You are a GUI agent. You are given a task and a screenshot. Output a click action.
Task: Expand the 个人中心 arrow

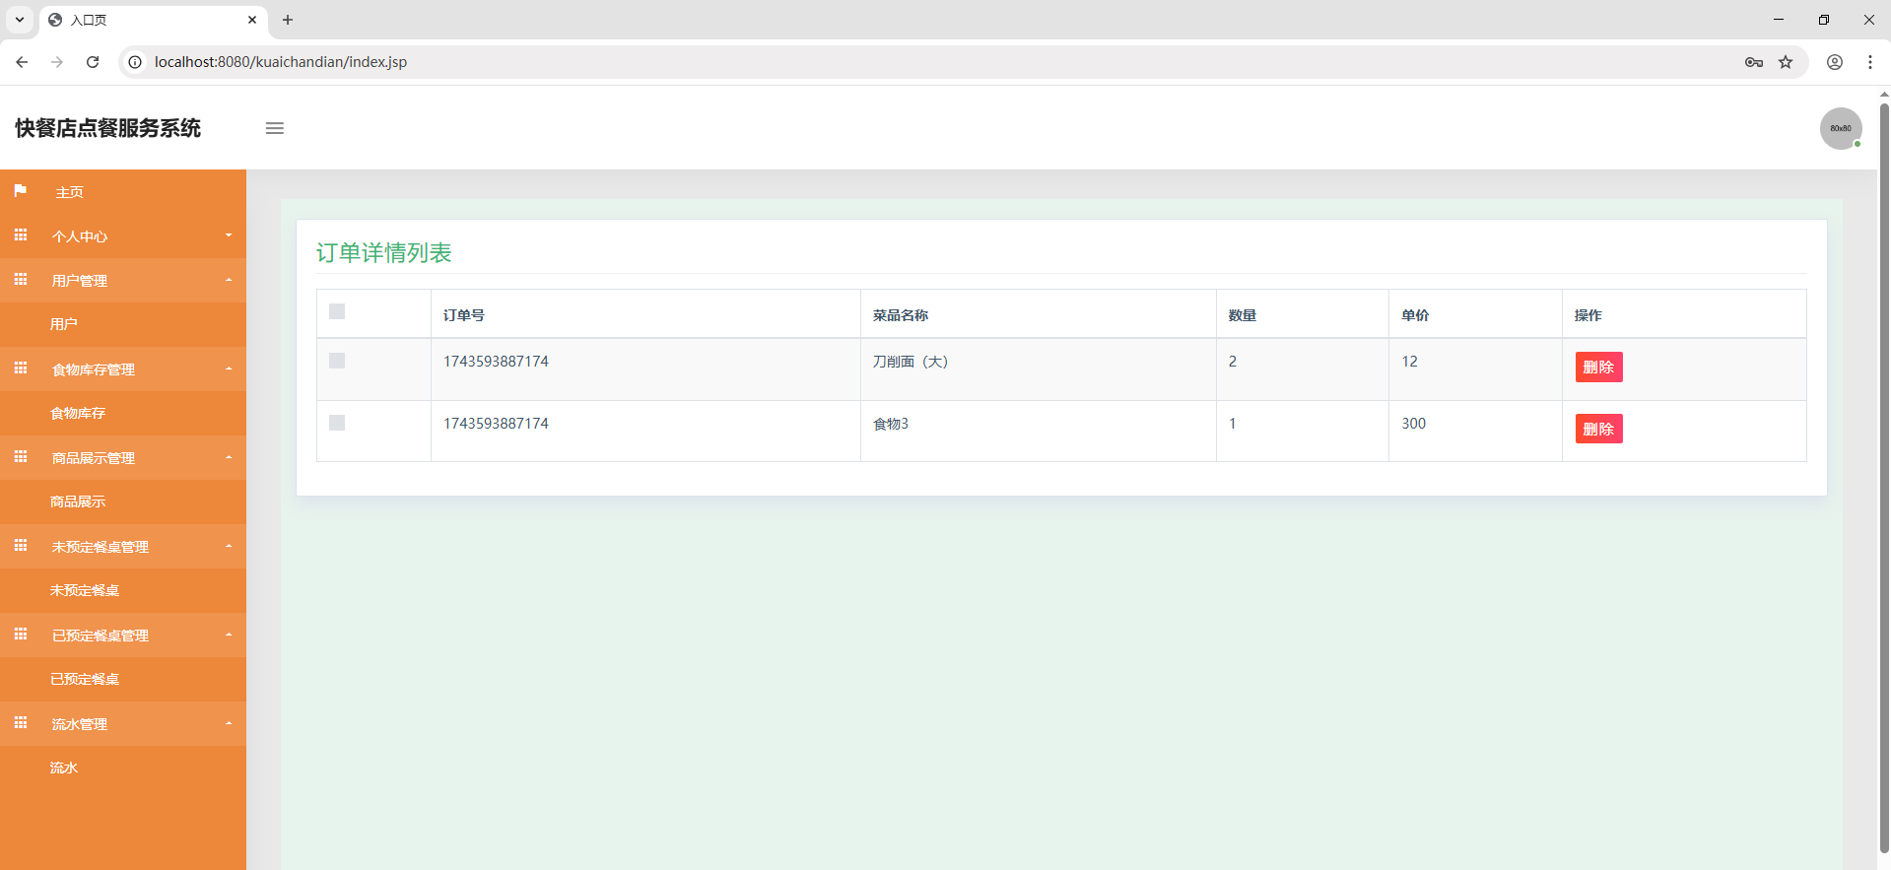(229, 235)
